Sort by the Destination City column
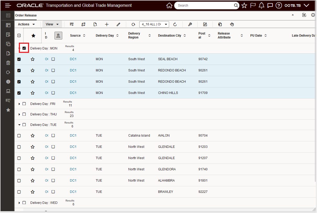The image size is (317, 213). (x=185, y=36)
